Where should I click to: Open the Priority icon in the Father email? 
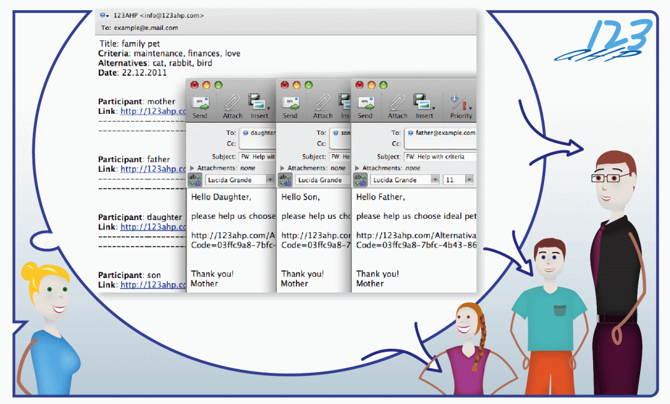(x=461, y=104)
